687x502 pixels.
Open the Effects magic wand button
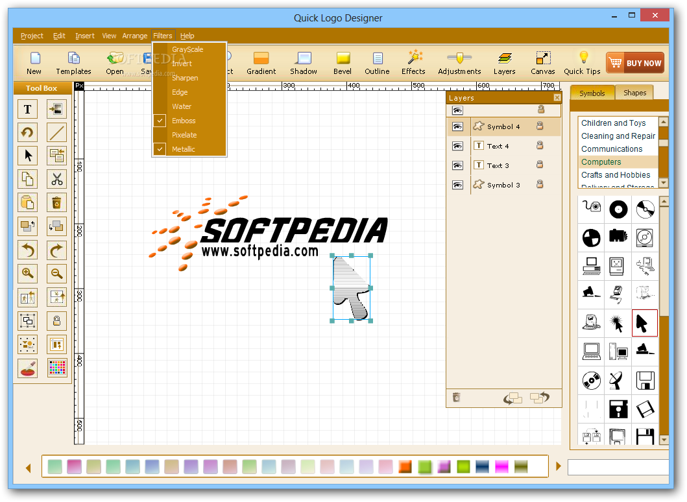pyautogui.click(x=414, y=63)
